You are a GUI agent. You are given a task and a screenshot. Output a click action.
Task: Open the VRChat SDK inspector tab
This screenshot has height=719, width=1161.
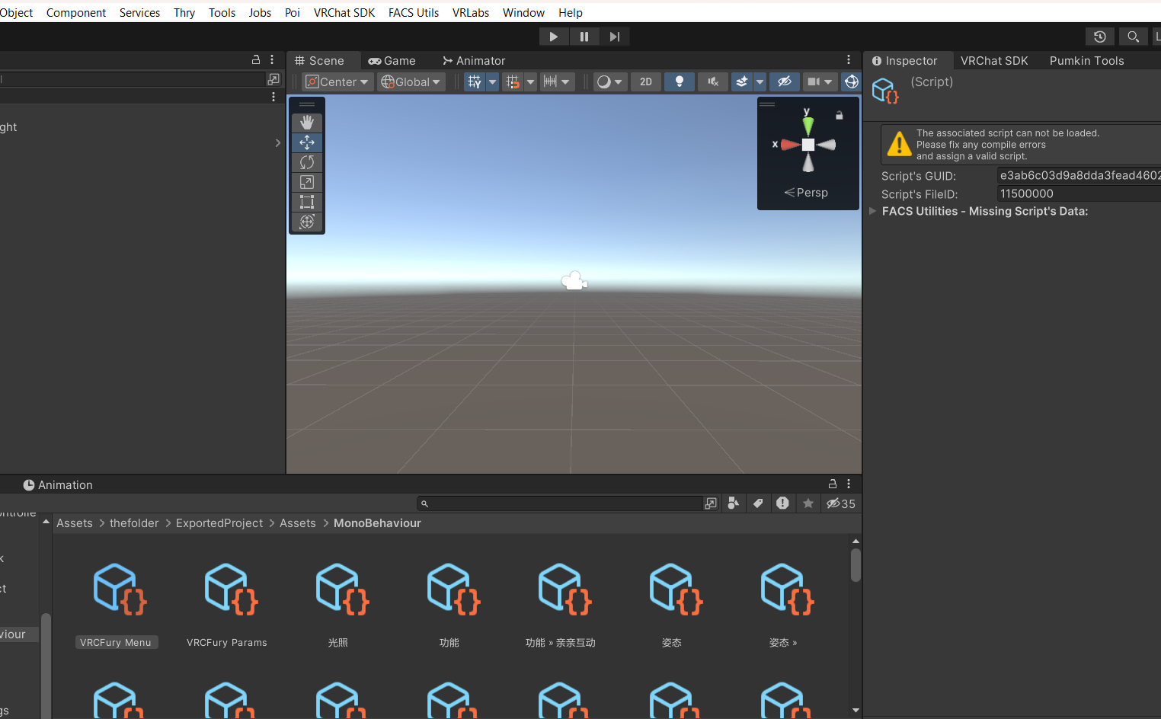point(994,61)
